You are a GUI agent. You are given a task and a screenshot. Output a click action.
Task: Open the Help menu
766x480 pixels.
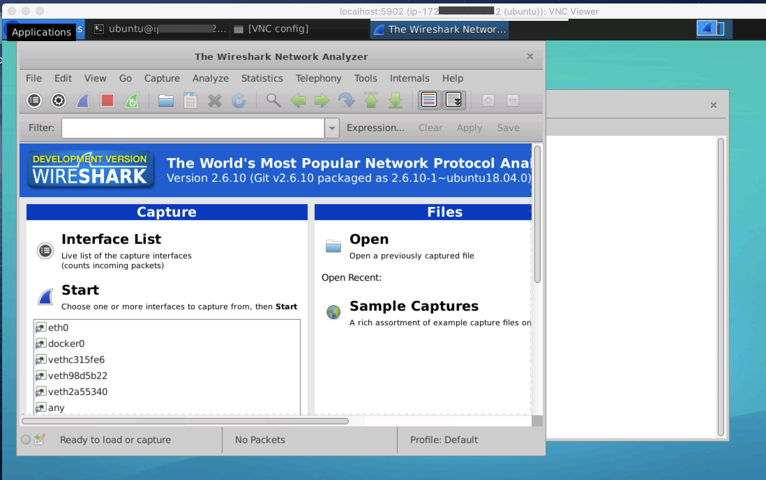[x=453, y=78]
